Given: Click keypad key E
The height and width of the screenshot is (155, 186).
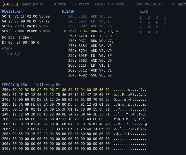Looking at the screenshot, I should [165, 27].
